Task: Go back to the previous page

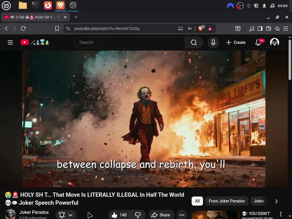Action: (6, 29)
